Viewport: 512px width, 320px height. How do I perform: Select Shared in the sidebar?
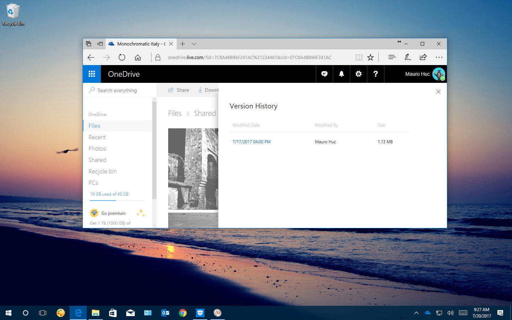point(117,160)
